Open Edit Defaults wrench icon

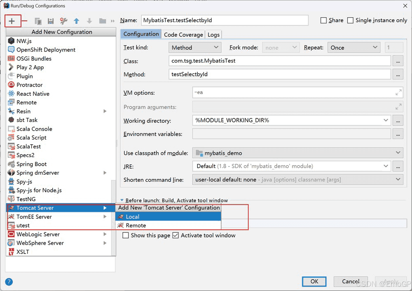tap(63, 21)
